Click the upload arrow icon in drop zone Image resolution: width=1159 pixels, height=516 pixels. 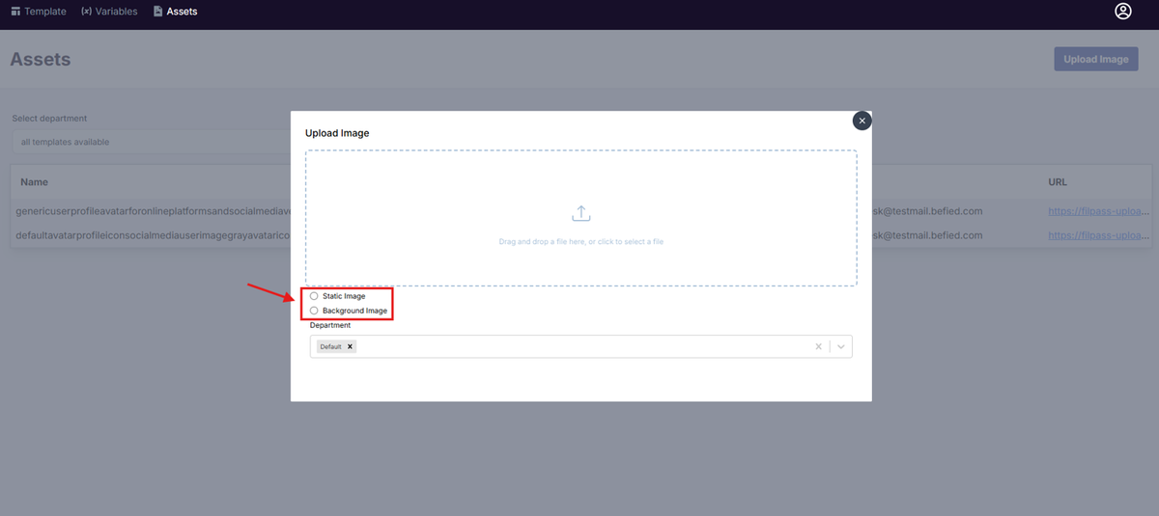click(x=581, y=213)
